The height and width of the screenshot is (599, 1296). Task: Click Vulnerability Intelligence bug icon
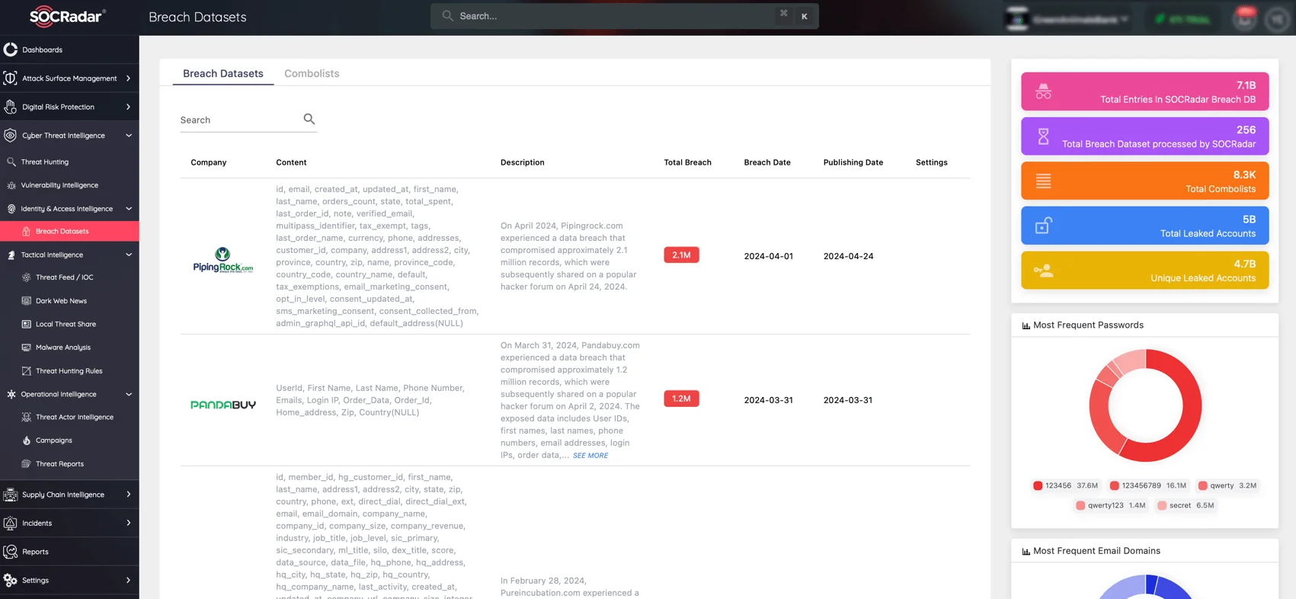pos(11,185)
